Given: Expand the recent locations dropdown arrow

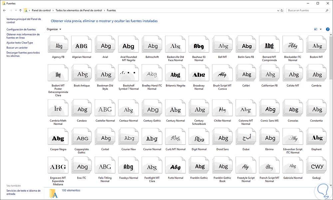Looking at the screenshot, I should [x=16, y=11].
